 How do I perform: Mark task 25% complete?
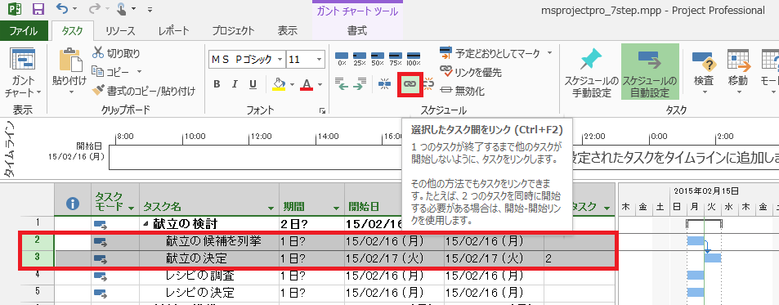(x=359, y=58)
